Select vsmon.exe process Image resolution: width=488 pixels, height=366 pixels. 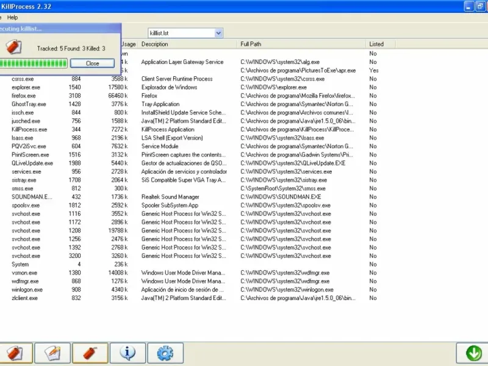pos(24,273)
